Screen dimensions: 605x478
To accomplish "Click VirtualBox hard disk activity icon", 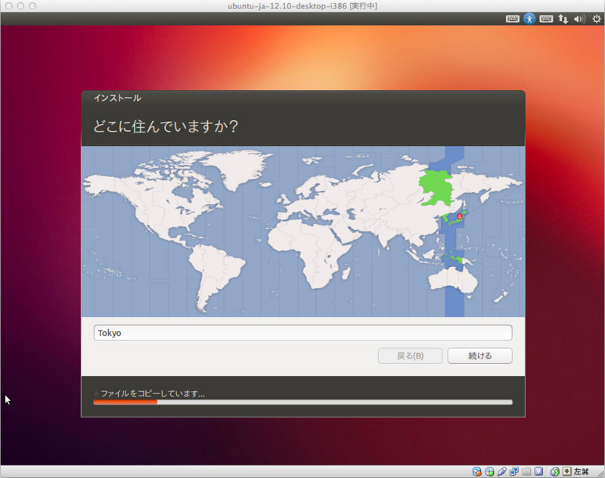I will click(477, 471).
